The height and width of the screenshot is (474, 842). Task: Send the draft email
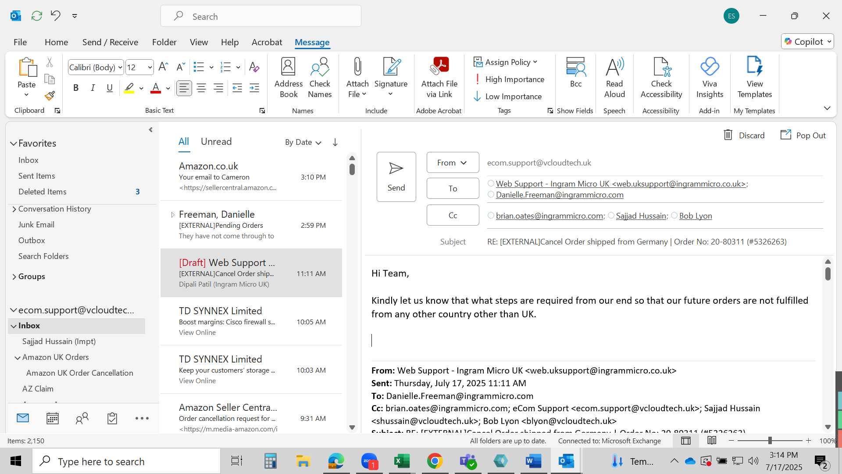point(396,177)
